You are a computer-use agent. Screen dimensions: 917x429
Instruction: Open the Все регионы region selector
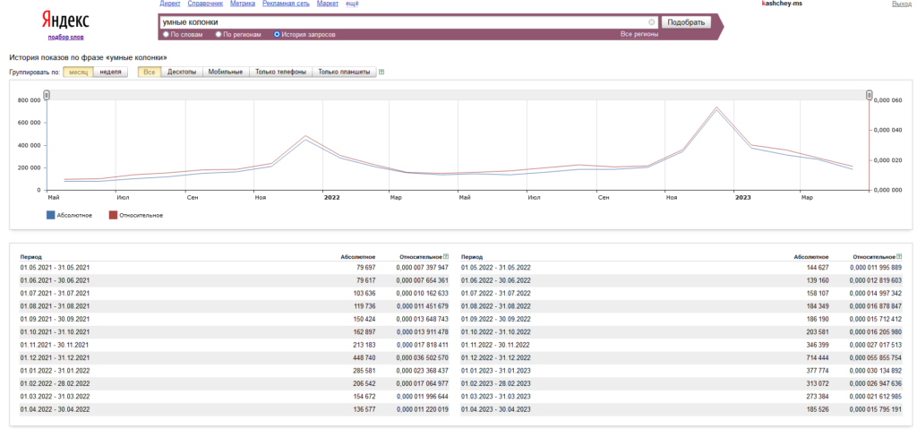click(638, 35)
